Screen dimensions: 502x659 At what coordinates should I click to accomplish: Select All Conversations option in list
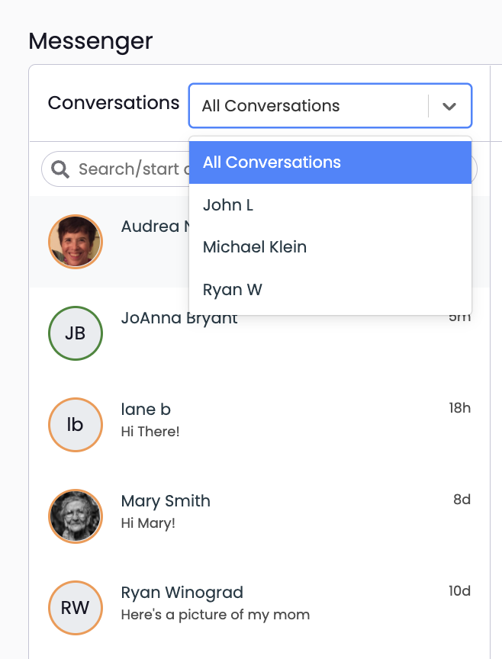330,162
